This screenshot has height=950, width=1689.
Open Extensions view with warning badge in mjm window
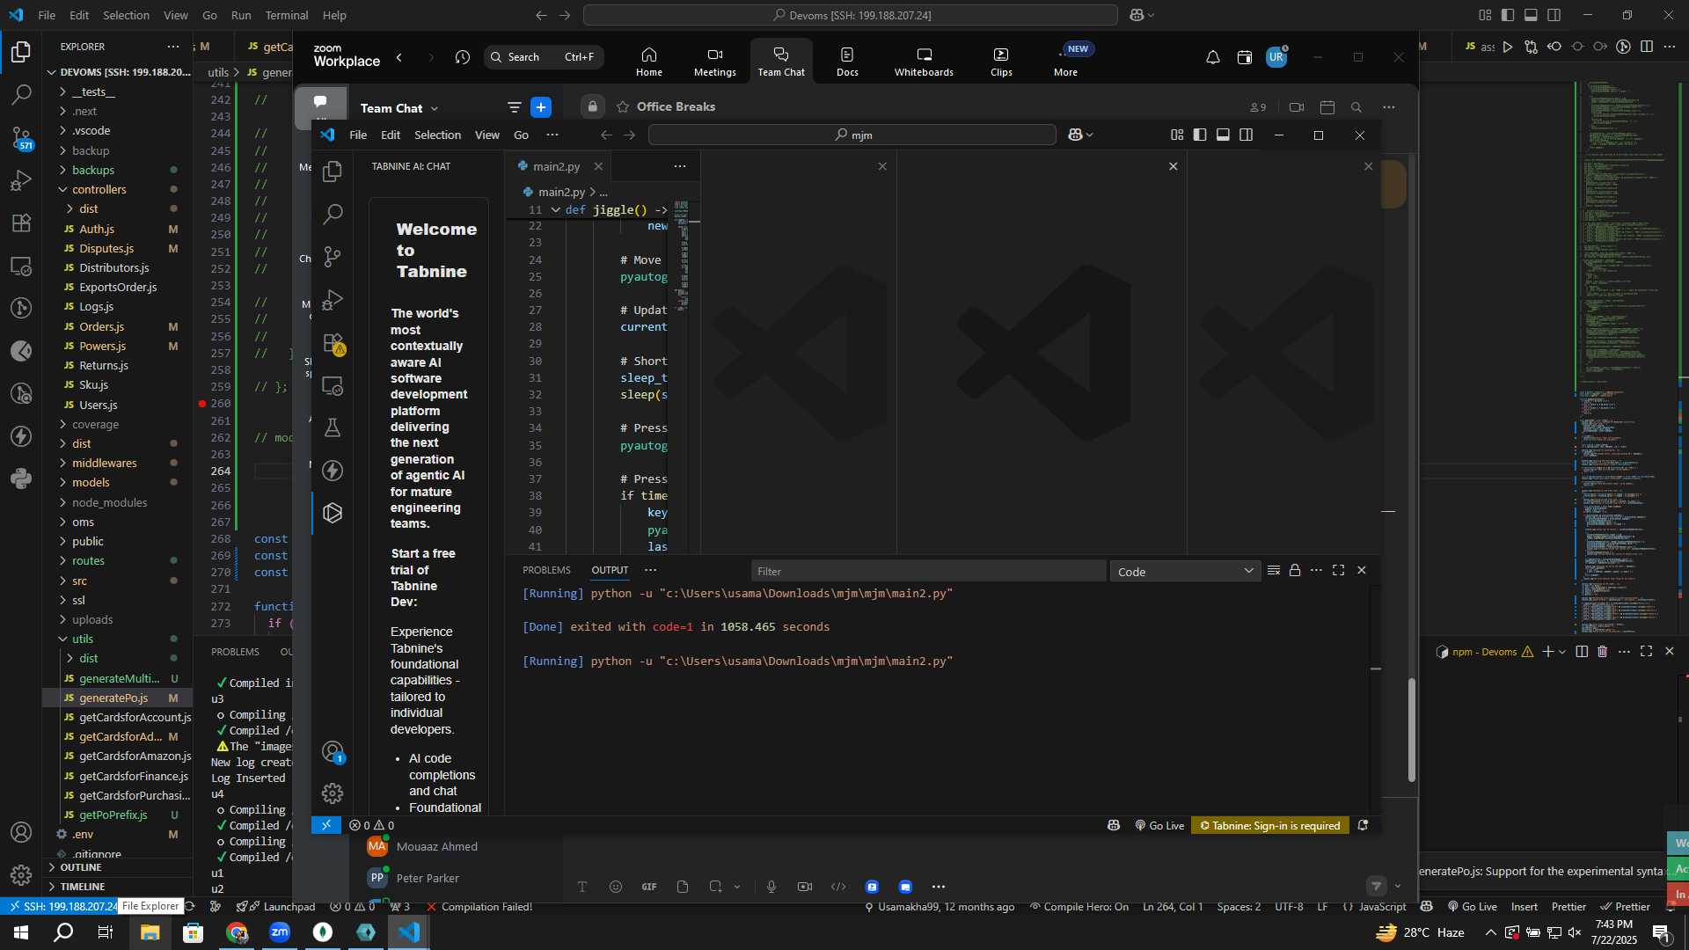pyautogui.click(x=333, y=342)
